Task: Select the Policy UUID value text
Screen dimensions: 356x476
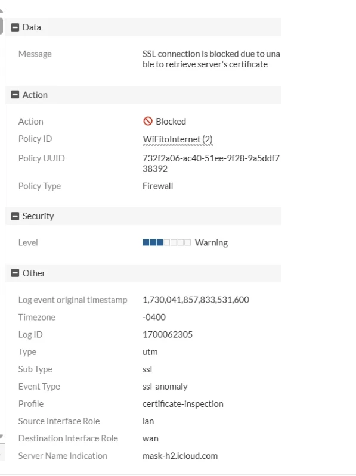Action: (211, 163)
